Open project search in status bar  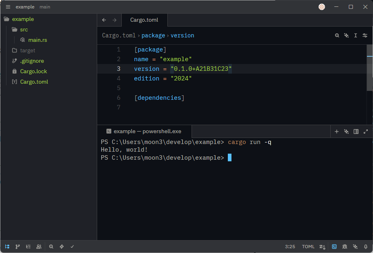(x=51, y=247)
